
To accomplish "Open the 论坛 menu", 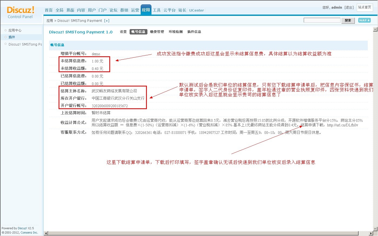I will (x=113, y=10).
